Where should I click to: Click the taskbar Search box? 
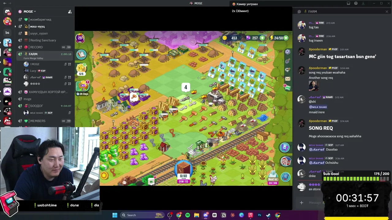click(x=143, y=215)
